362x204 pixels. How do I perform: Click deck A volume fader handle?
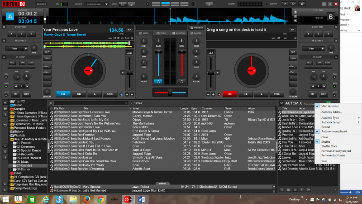[158, 52]
